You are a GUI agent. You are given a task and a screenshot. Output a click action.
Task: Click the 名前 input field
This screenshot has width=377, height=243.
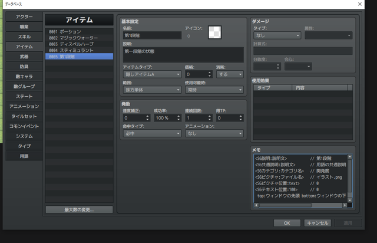[152, 35]
